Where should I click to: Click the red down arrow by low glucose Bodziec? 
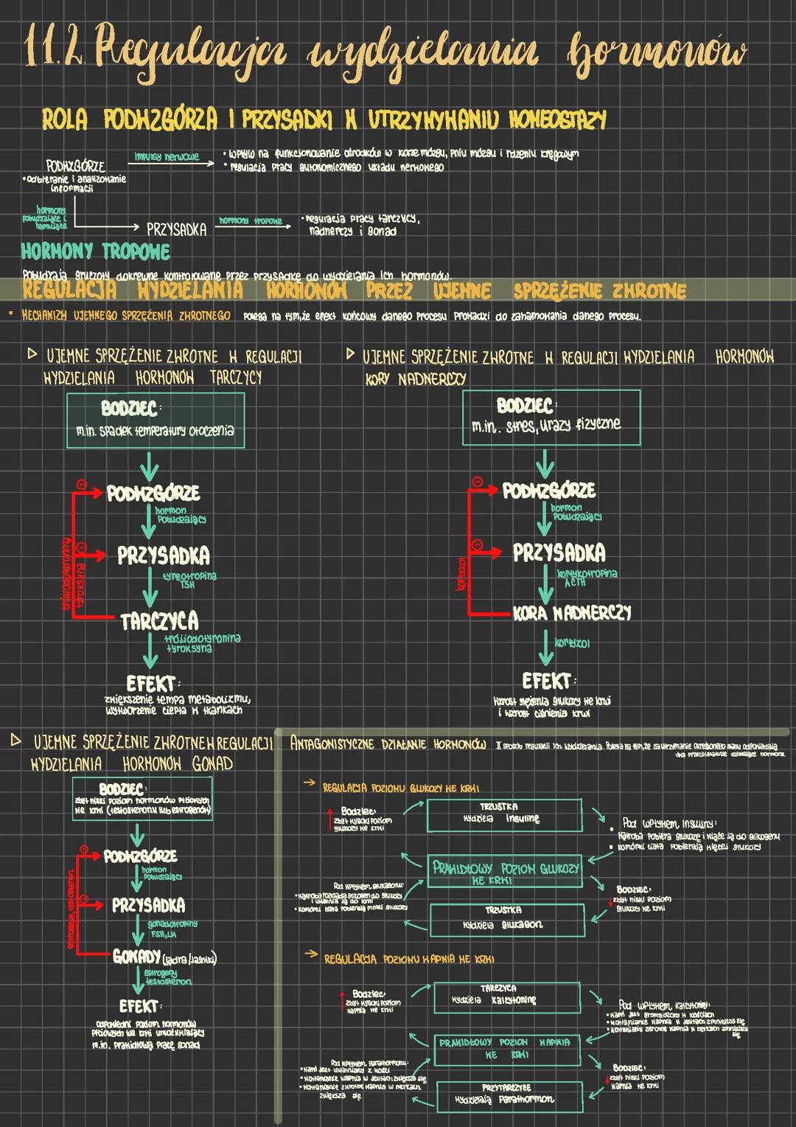pos(611,901)
